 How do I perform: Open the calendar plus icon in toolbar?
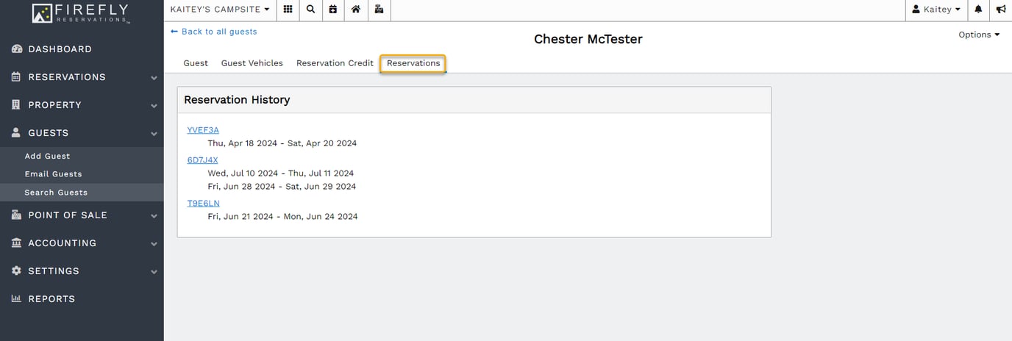tap(333, 10)
